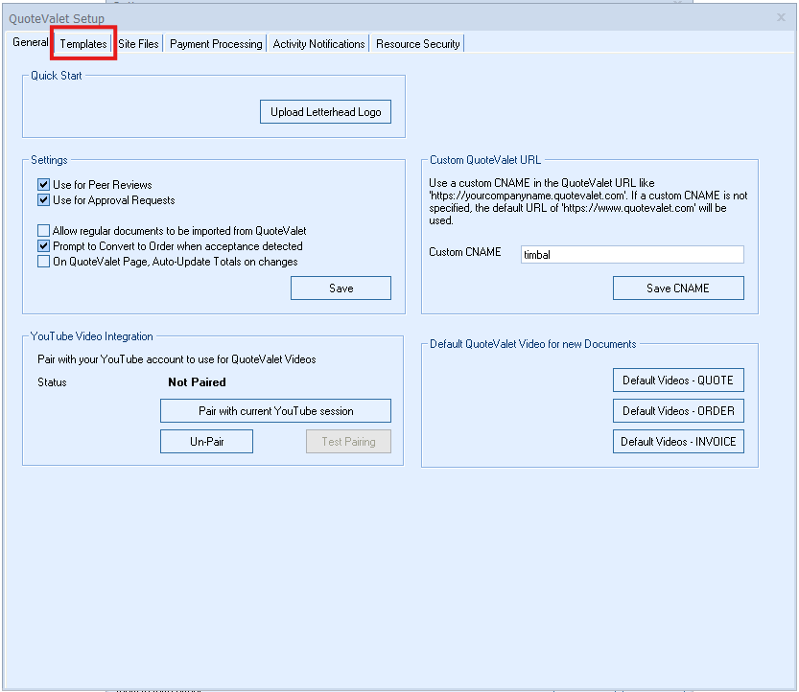The height and width of the screenshot is (692, 799).
Task: Click the Status label in YouTube section
Action: click(52, 382)
